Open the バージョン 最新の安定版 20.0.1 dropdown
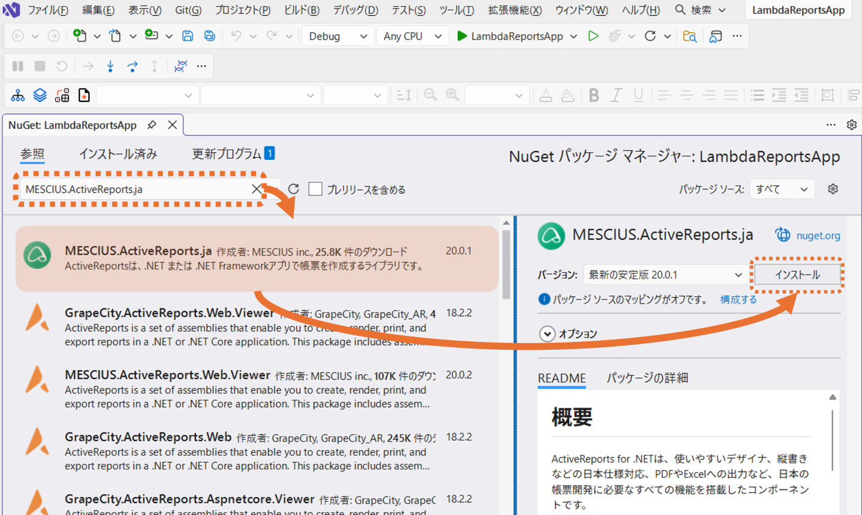The width and height of the screenshot is (862, 515). (665, 275)
